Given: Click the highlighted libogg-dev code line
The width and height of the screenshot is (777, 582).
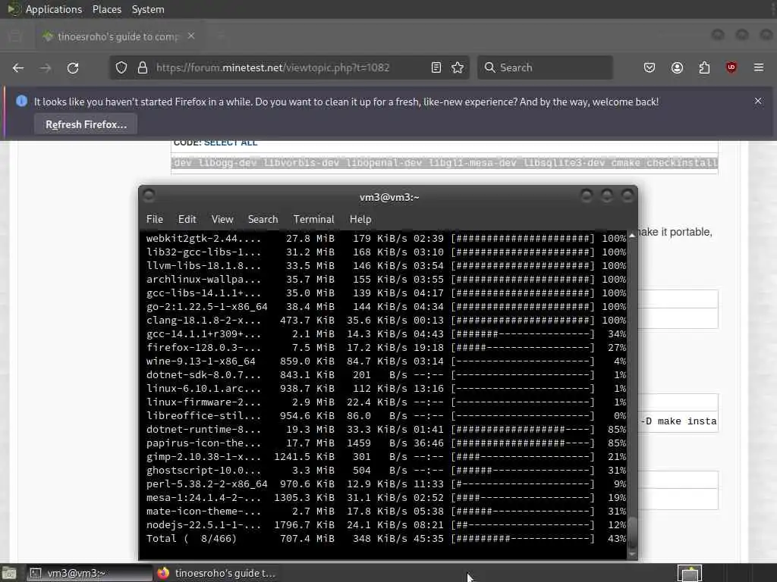Looking at the screenshot, I should pyautogui.click(x=445, y=163).
